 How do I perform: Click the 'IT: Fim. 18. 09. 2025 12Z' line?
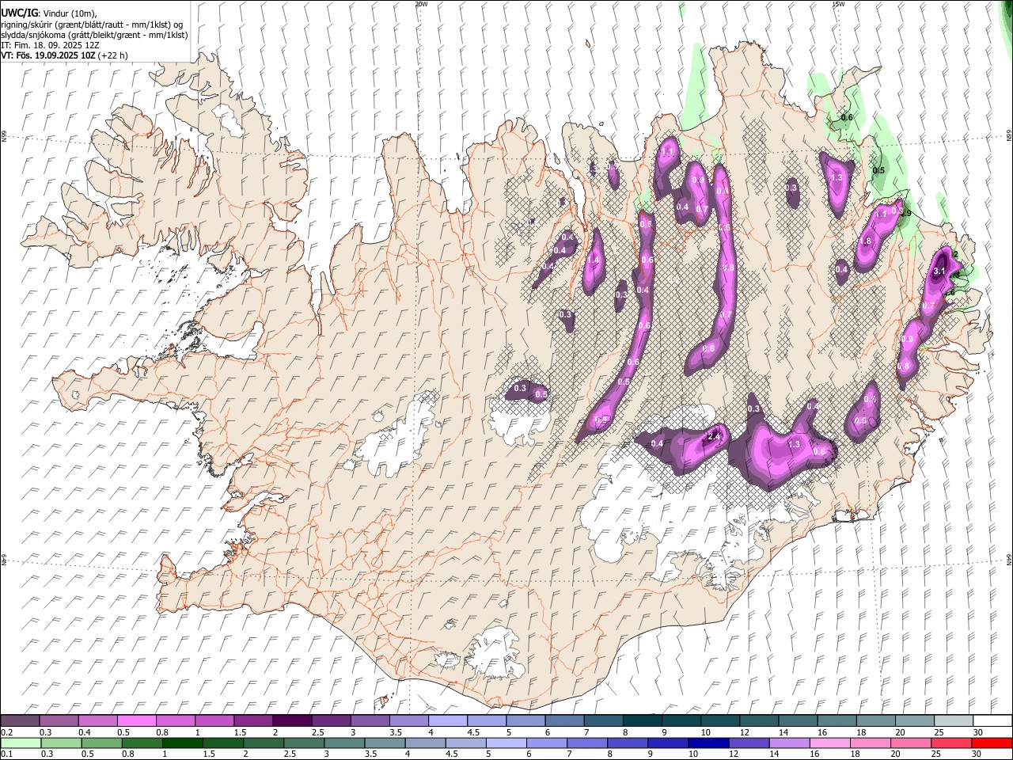point(50,46)
